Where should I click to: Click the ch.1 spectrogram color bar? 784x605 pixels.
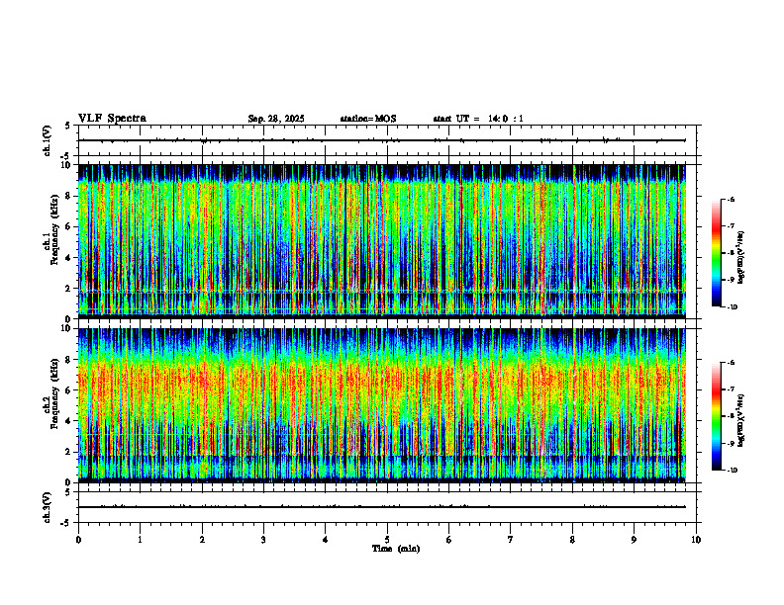(x=717, y=253)
